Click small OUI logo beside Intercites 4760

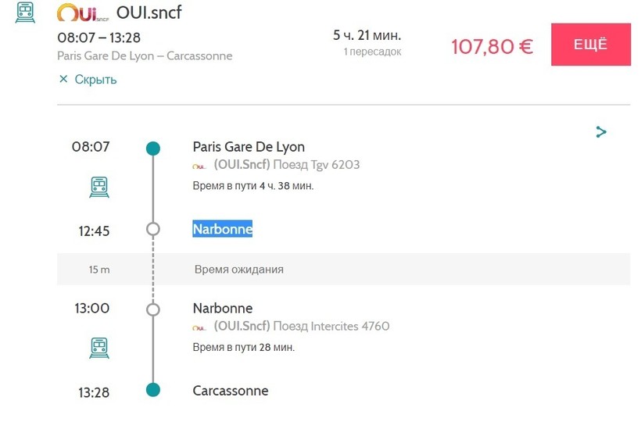point(199,327)
